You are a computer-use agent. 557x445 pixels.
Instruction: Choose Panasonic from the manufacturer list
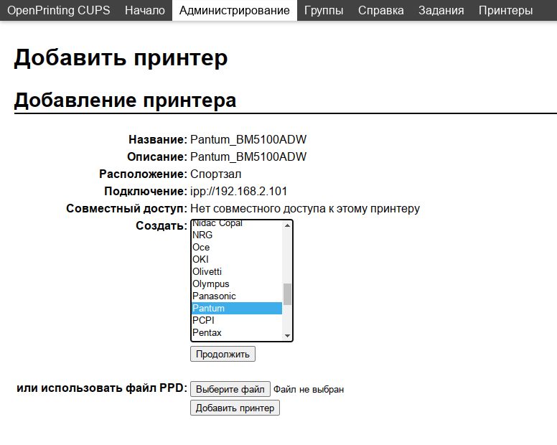coord(214,296)
